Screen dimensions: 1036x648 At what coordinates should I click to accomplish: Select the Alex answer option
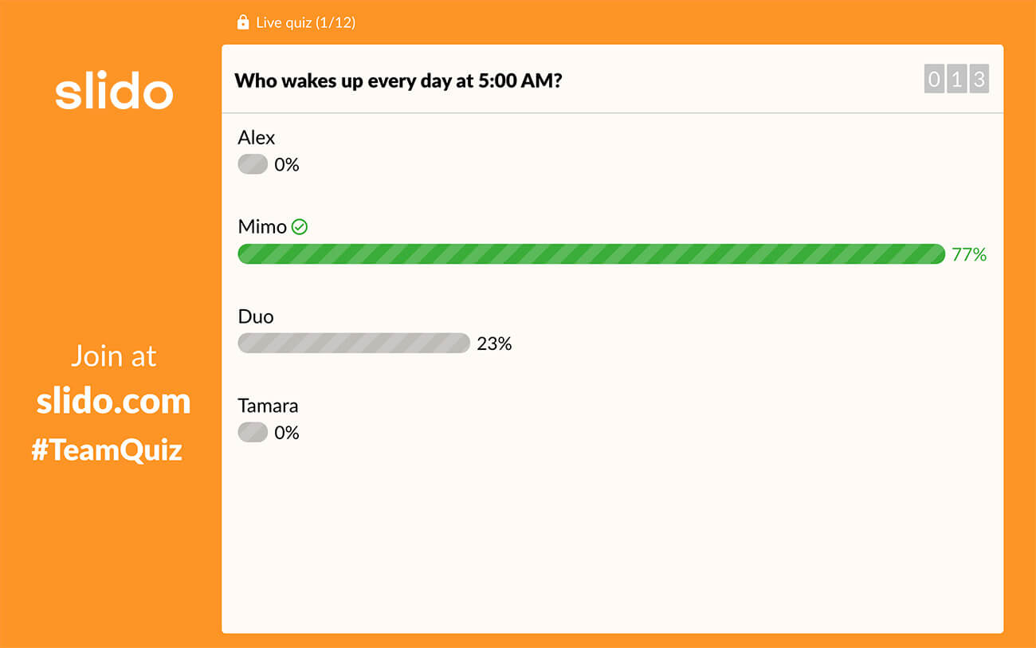coord(257,138)
